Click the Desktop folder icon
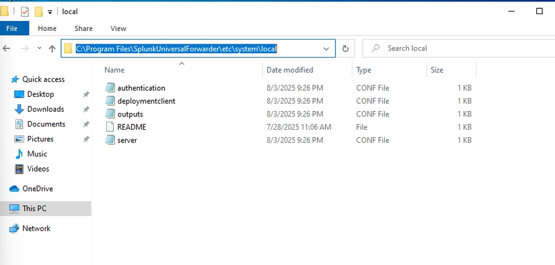 tap(19, 94)
